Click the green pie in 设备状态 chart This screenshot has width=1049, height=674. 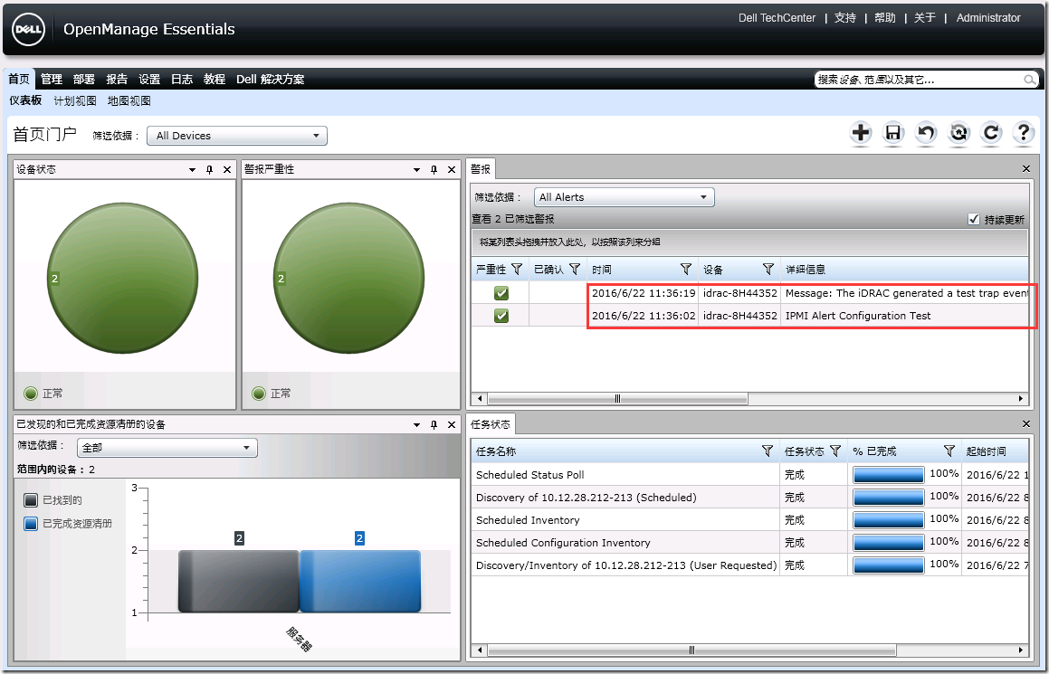[122, 278]
